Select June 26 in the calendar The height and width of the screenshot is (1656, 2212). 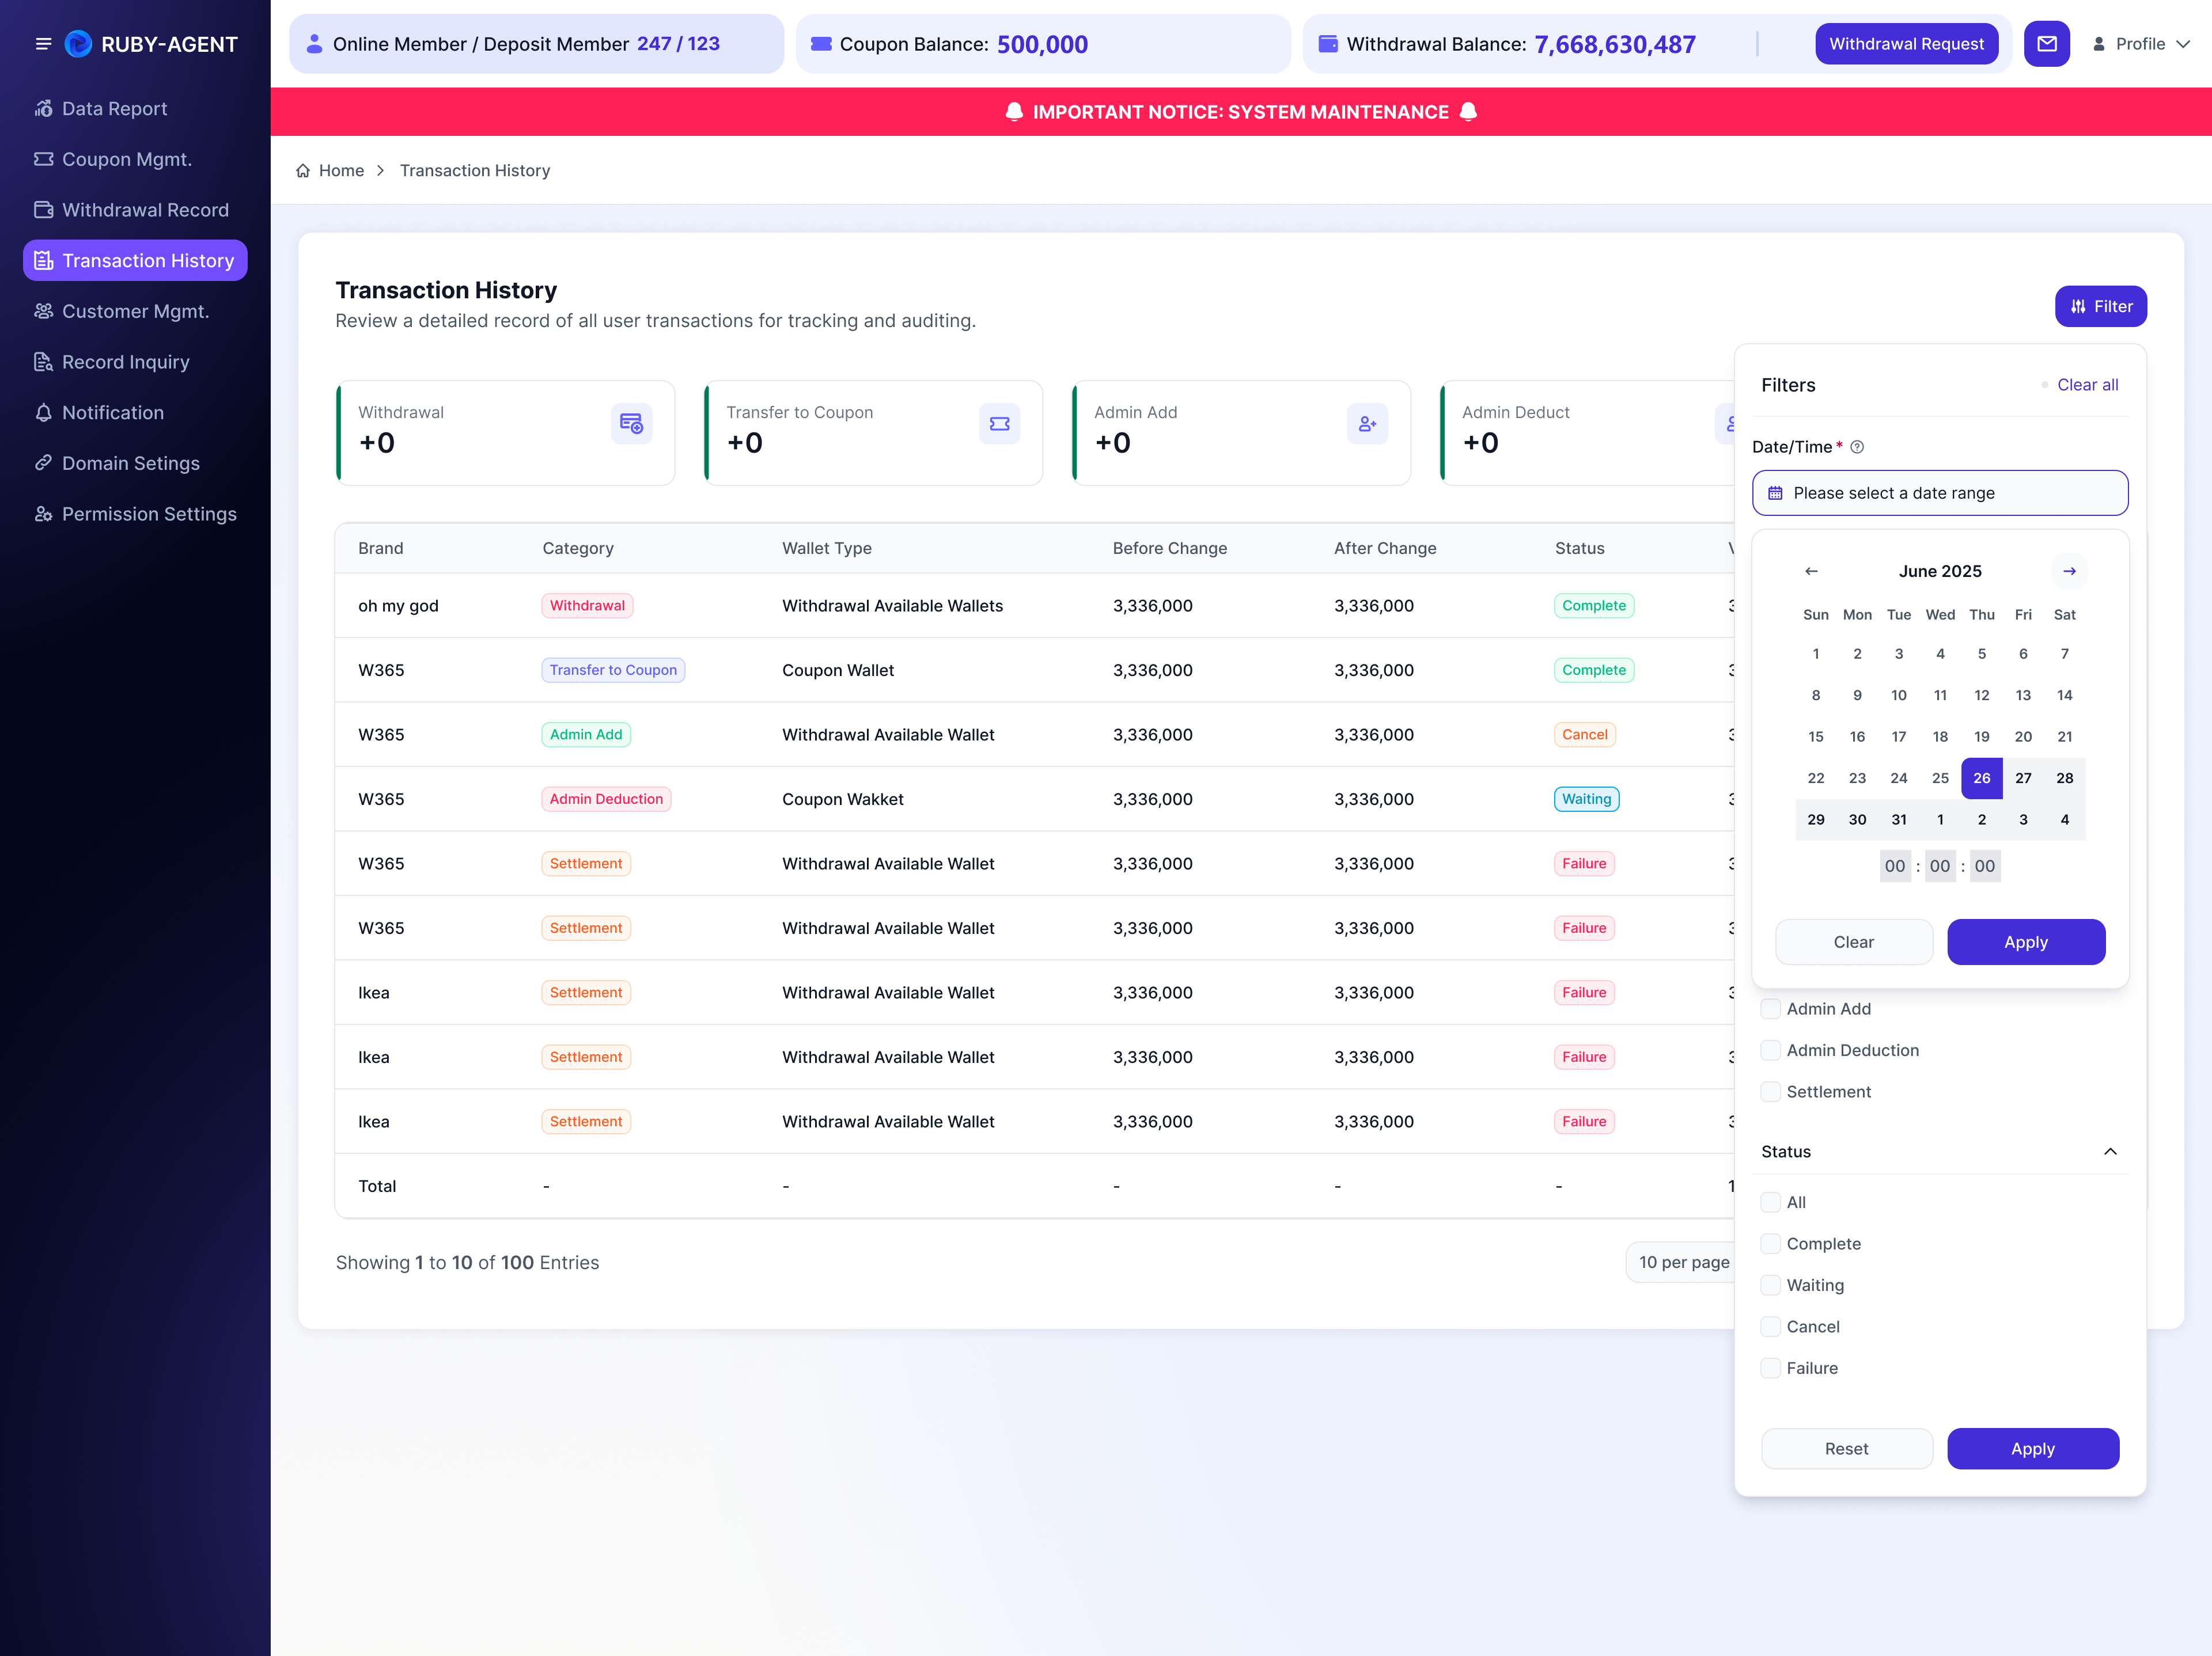coord(1981,777)
